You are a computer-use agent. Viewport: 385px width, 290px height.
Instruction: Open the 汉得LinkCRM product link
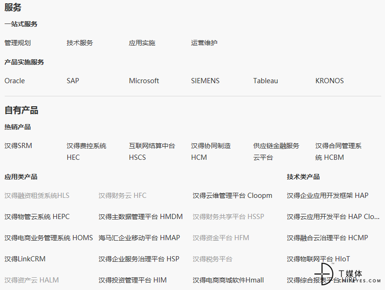[25, 259]
